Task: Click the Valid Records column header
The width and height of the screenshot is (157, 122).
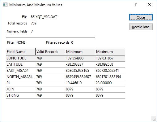Action: tap(50, 52)
